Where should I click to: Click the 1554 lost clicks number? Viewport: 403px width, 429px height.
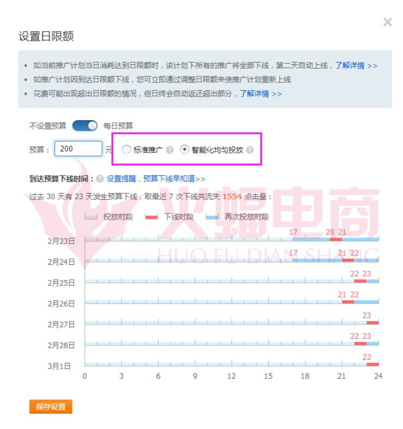click(x=232, y=196)
